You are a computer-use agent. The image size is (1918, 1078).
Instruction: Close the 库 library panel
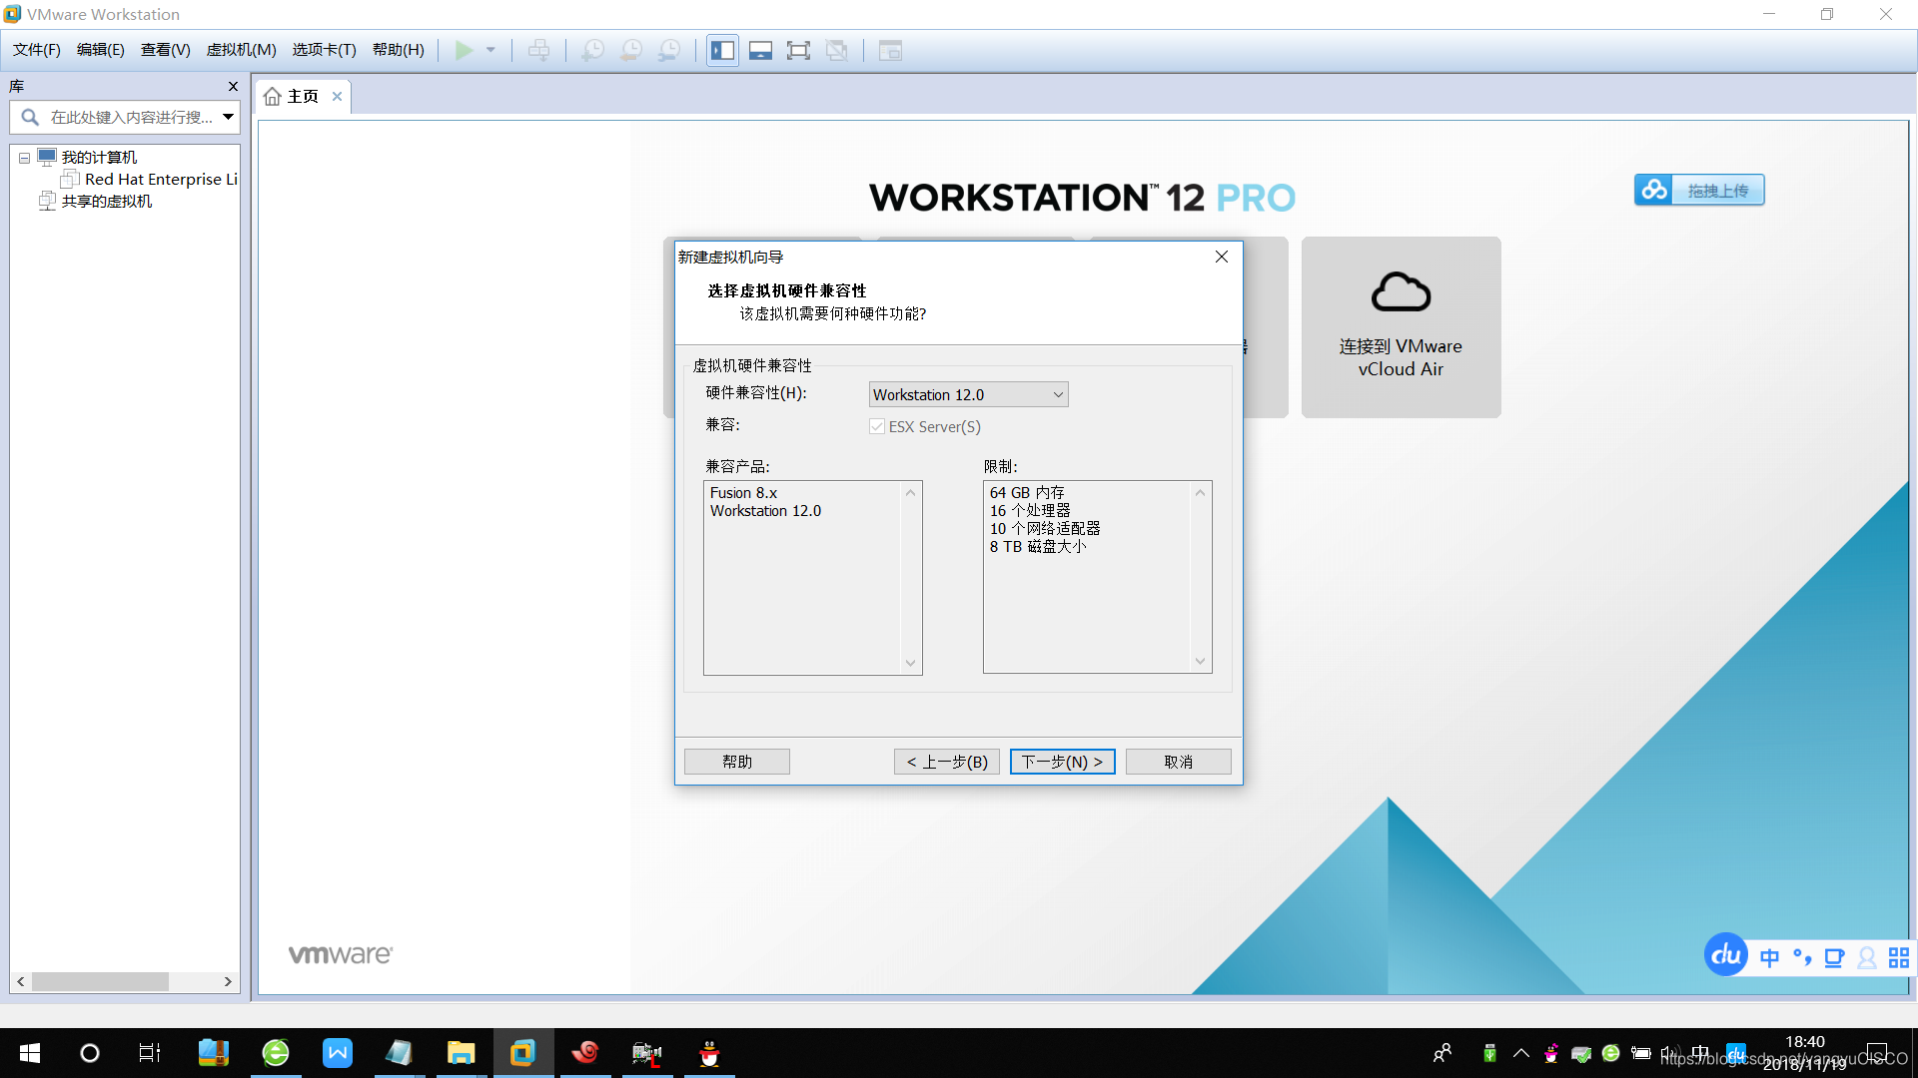point(233,87)
